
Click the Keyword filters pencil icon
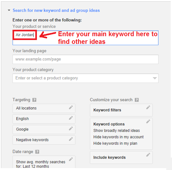point(148,107)
